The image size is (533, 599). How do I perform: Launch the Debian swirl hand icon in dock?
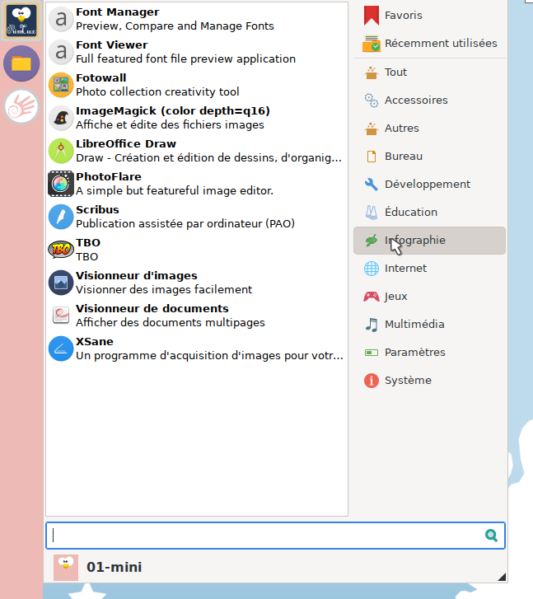click(21, 106)
